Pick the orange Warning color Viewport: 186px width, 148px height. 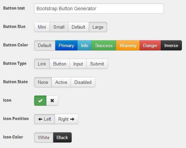point(128,45)
